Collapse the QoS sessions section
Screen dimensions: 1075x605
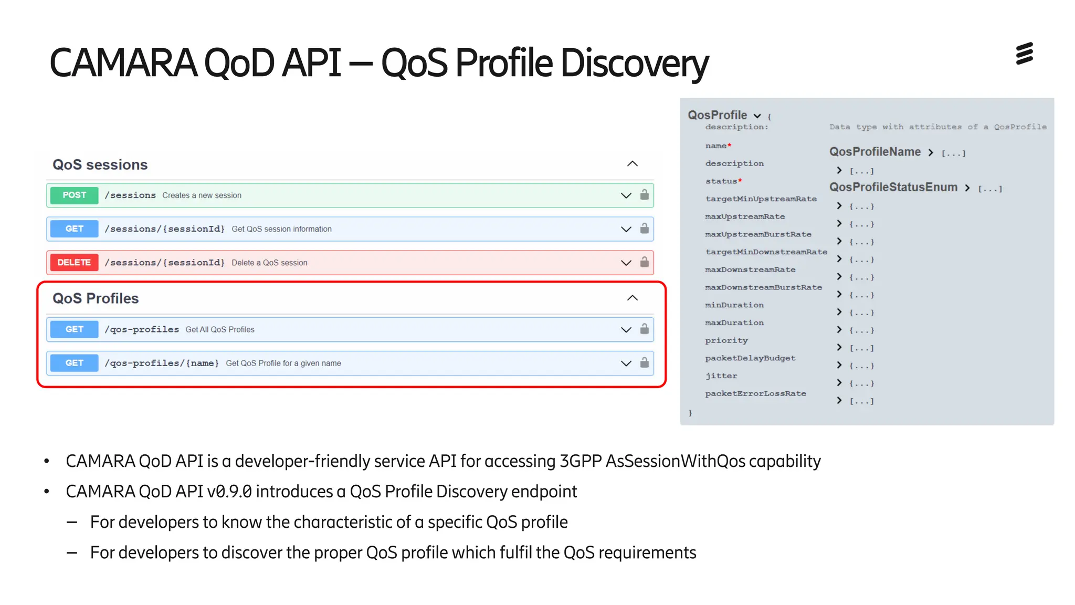633,164
